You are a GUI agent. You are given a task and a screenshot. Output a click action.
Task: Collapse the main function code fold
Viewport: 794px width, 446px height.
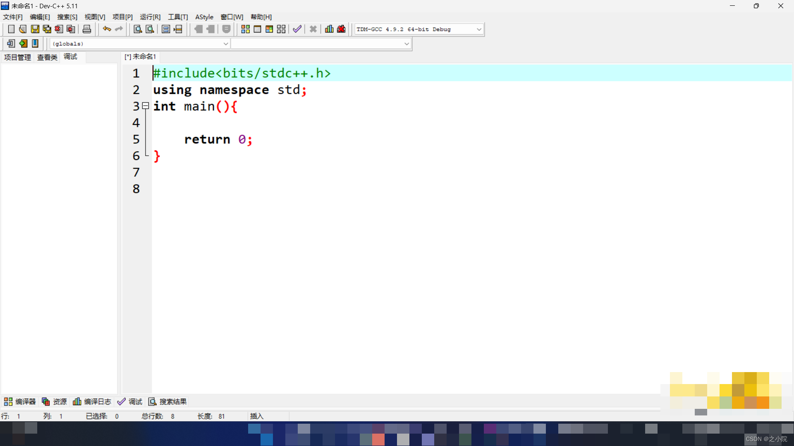tap(146, 106)
